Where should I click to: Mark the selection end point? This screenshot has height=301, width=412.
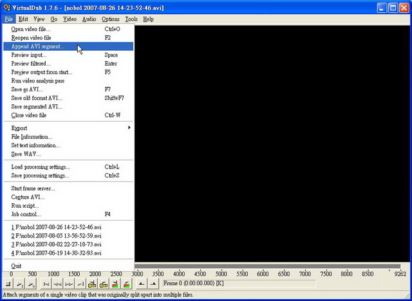tap(153, 284)
